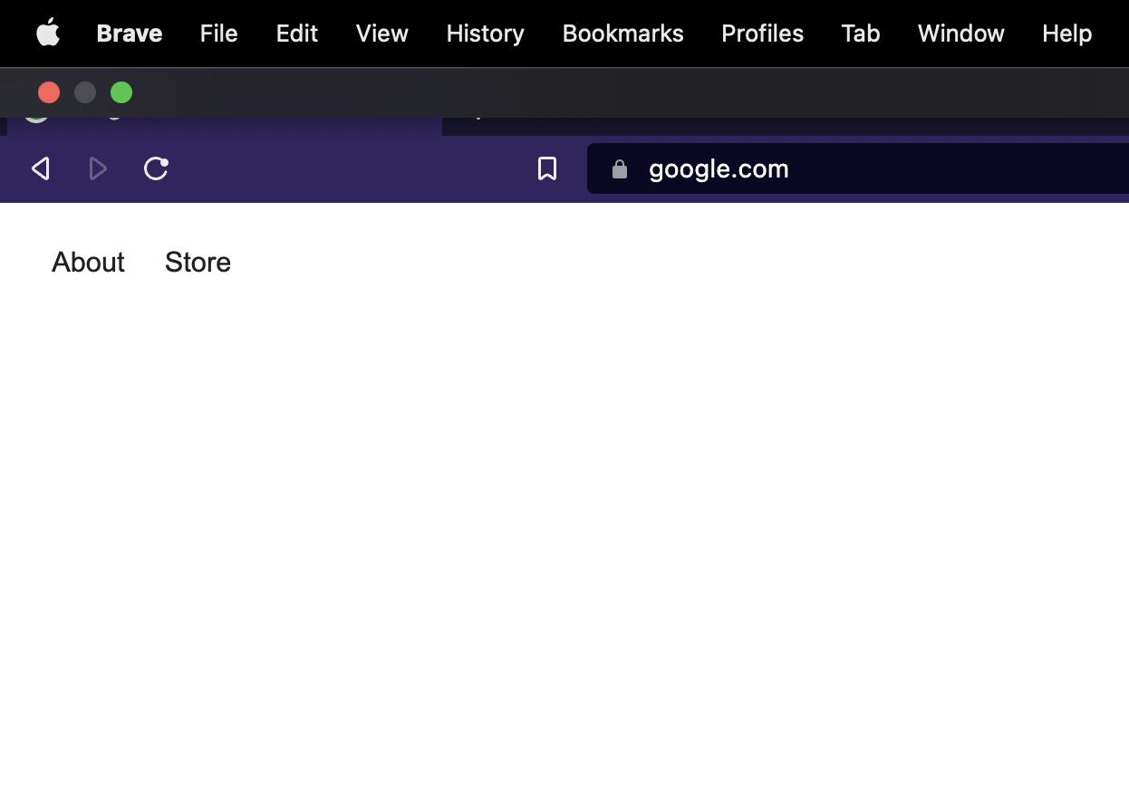Reload the current page
The height and width of the screenshot is (806, 1129).
pos(156,168)
